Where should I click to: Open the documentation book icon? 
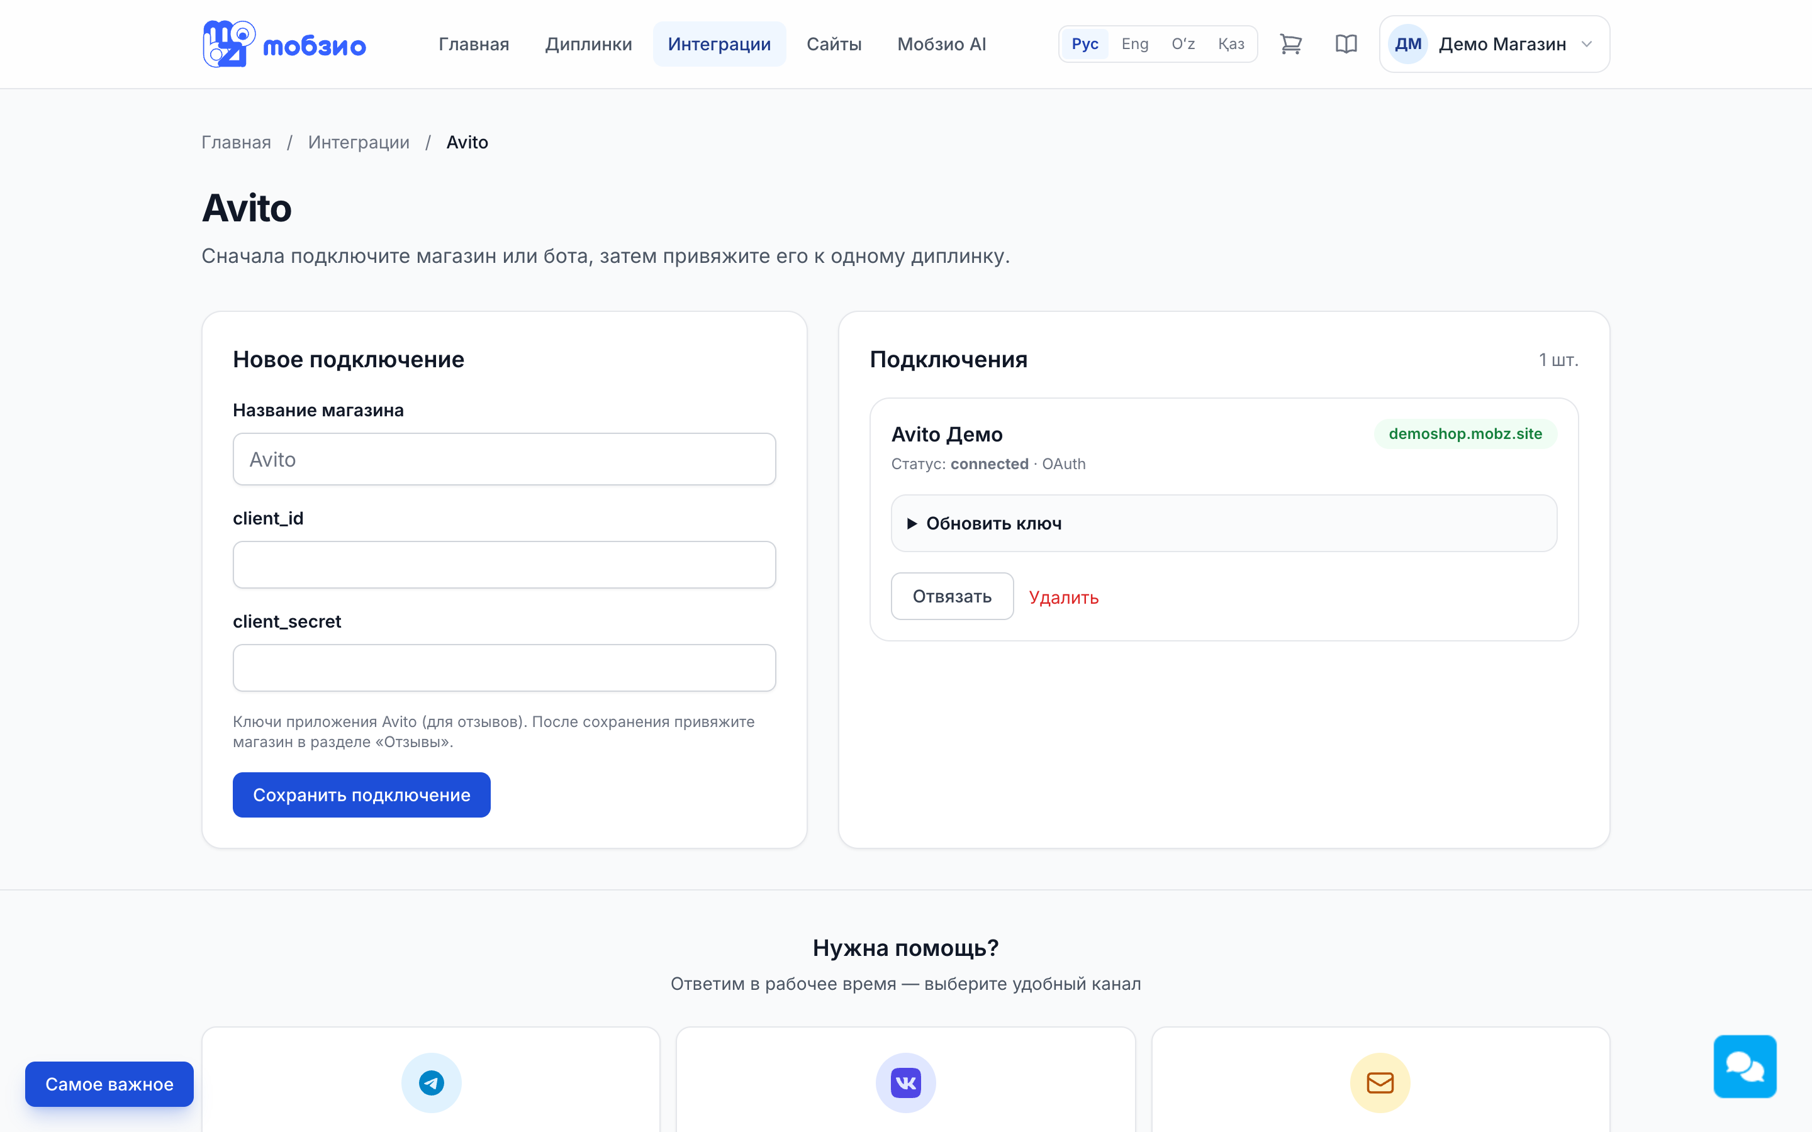1346,44
